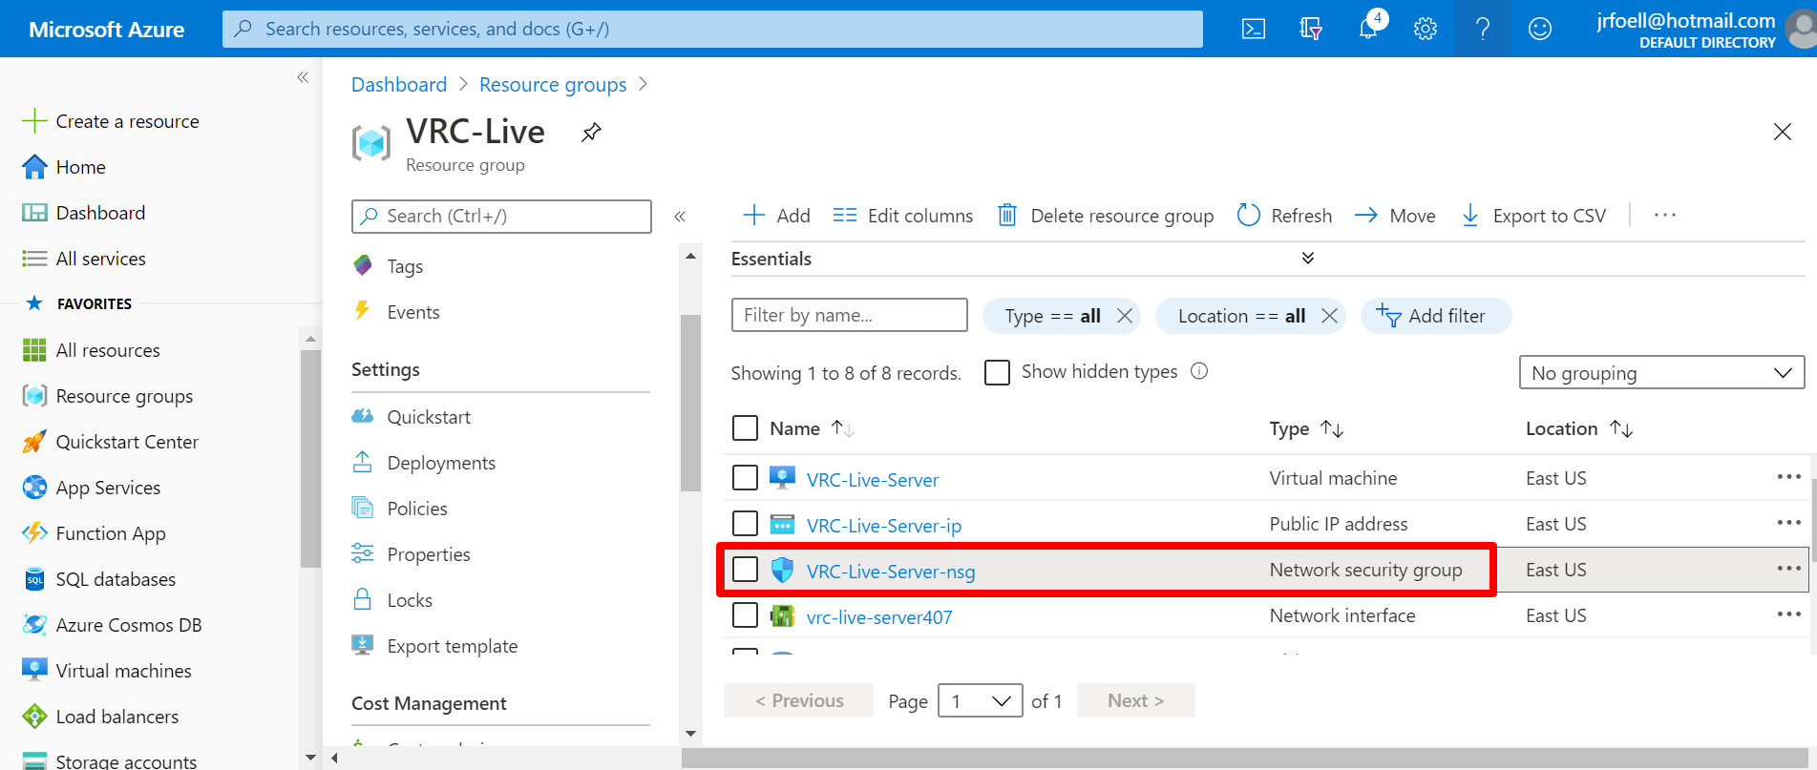Click the Add button in the toolbar
This screenshot has width=1817, height=770.
(776, 216)
